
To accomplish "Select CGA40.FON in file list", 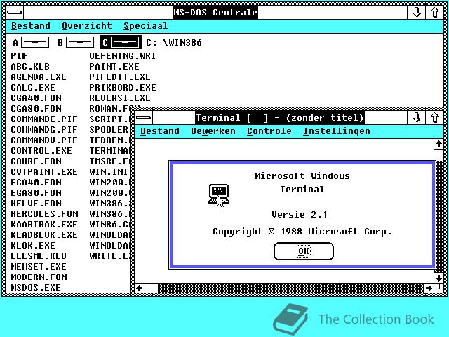I will click(x=36, y=98).
